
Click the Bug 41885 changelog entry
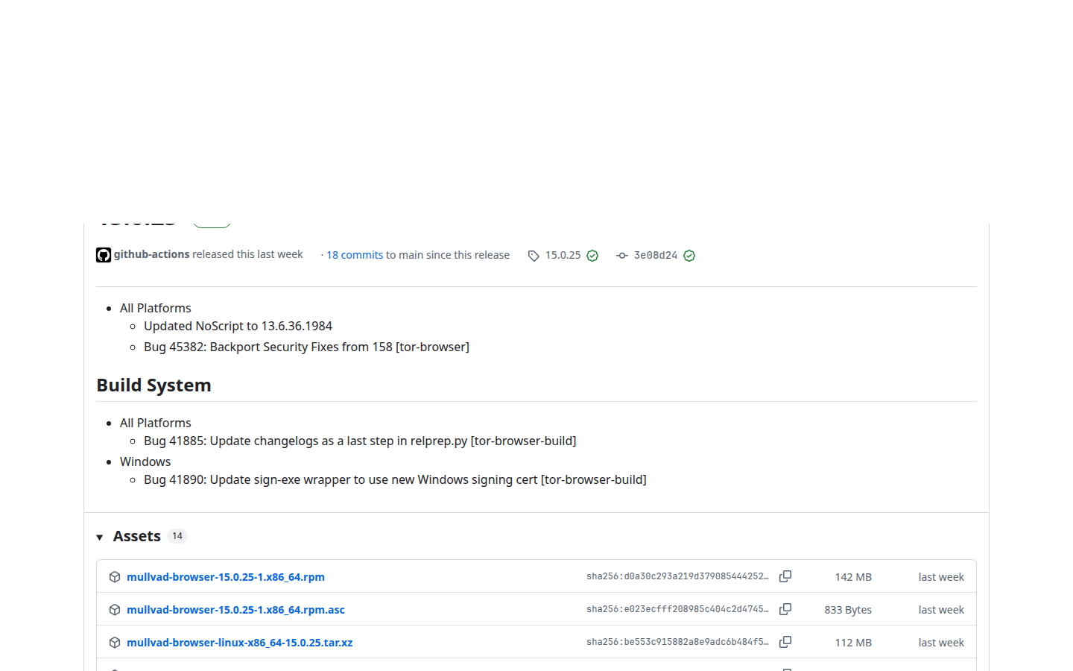pyautogui.click(x=360, y=441)
